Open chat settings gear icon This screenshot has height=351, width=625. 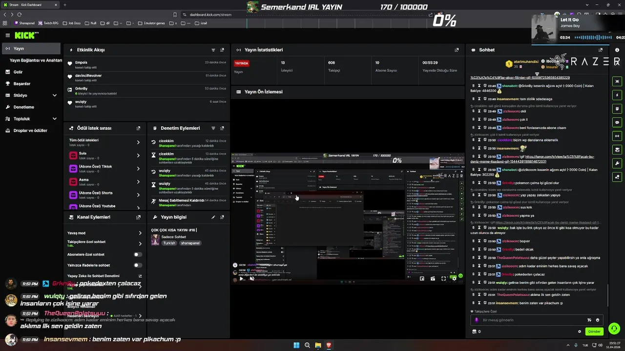[x=580, y=331]
